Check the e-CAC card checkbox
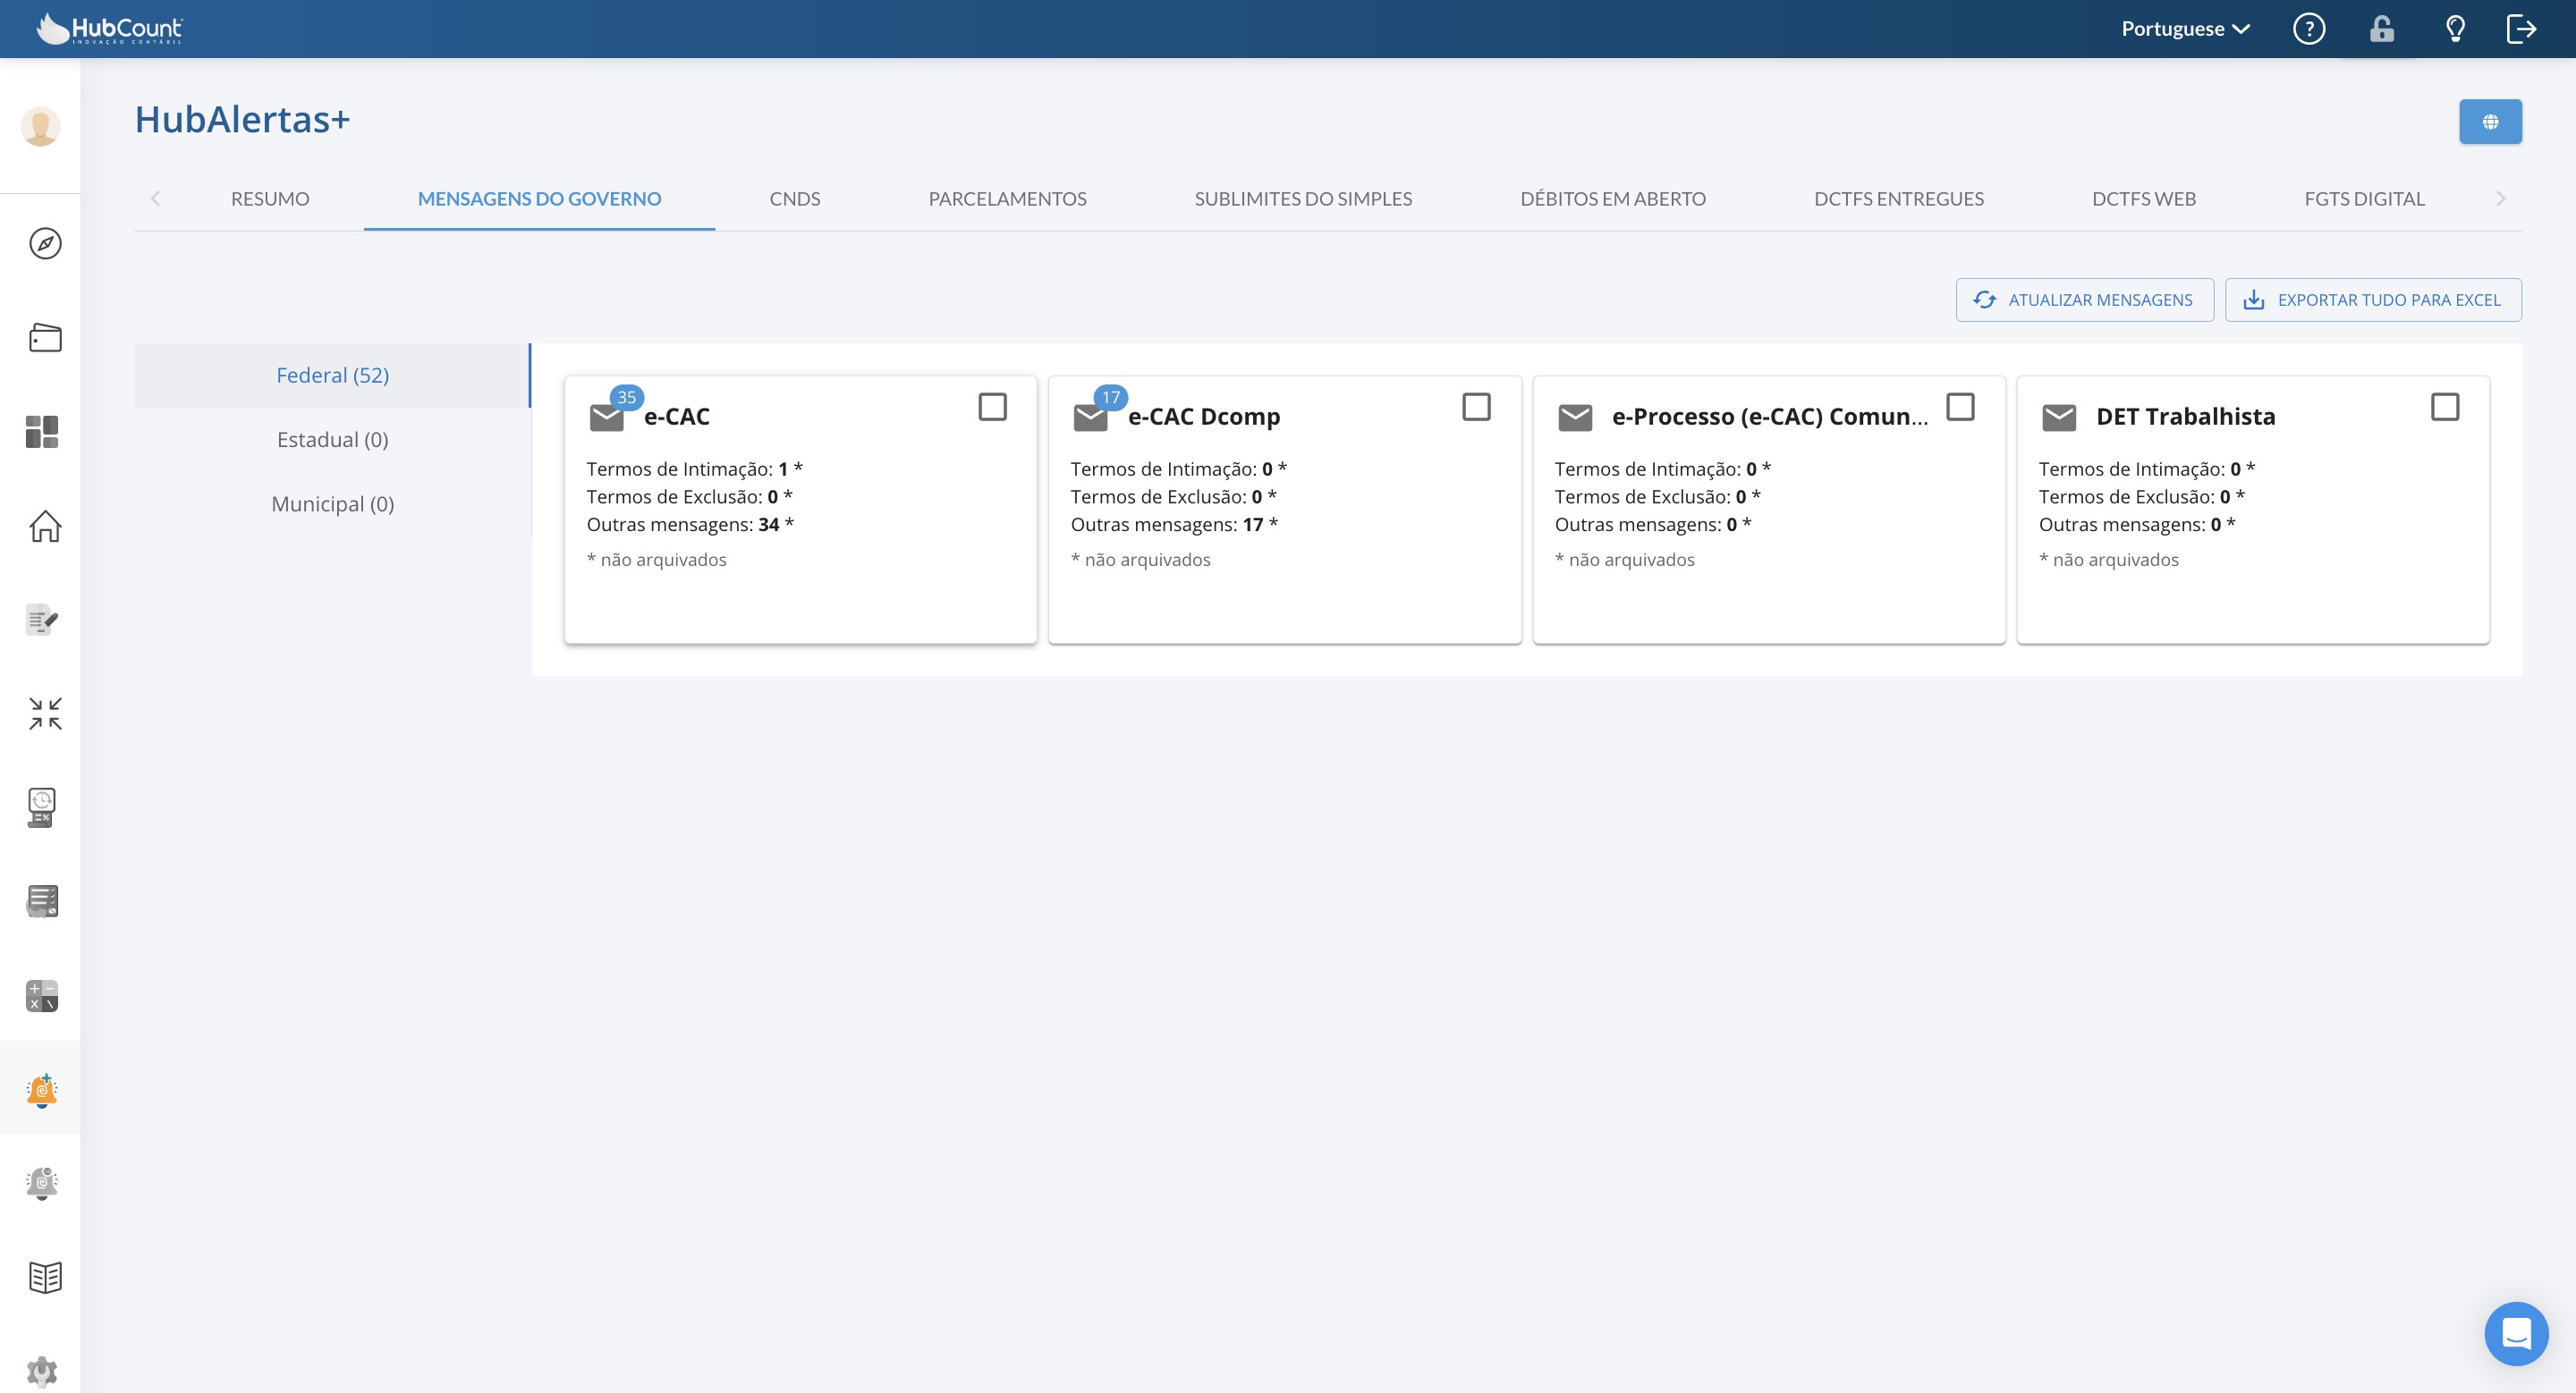The height and width of the screenshot is (1393, 2576). pyautogui.click(x=992, y=407)
